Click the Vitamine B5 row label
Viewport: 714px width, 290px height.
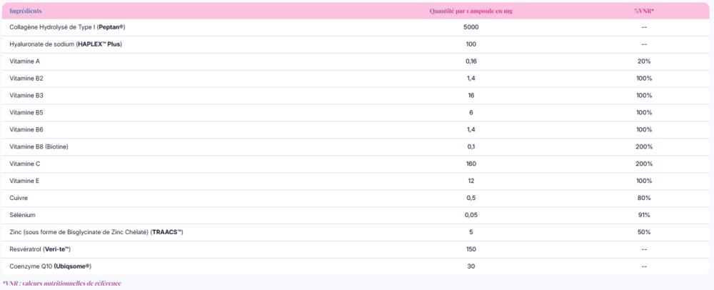tap(26, 112)
